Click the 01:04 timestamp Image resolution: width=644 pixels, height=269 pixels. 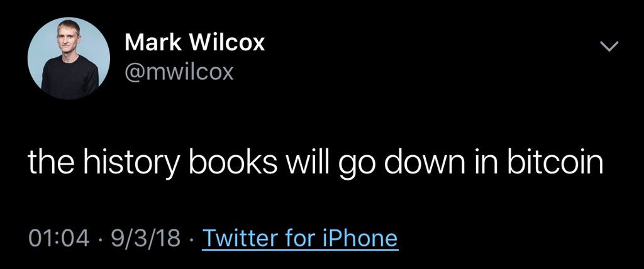pos(60,239)
